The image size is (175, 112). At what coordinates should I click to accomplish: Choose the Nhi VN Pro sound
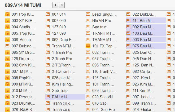click(x=102, y=21)
